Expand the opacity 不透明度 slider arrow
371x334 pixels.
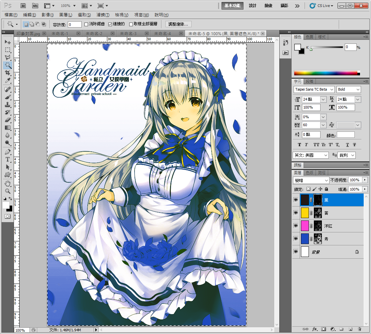click(365, 180)
